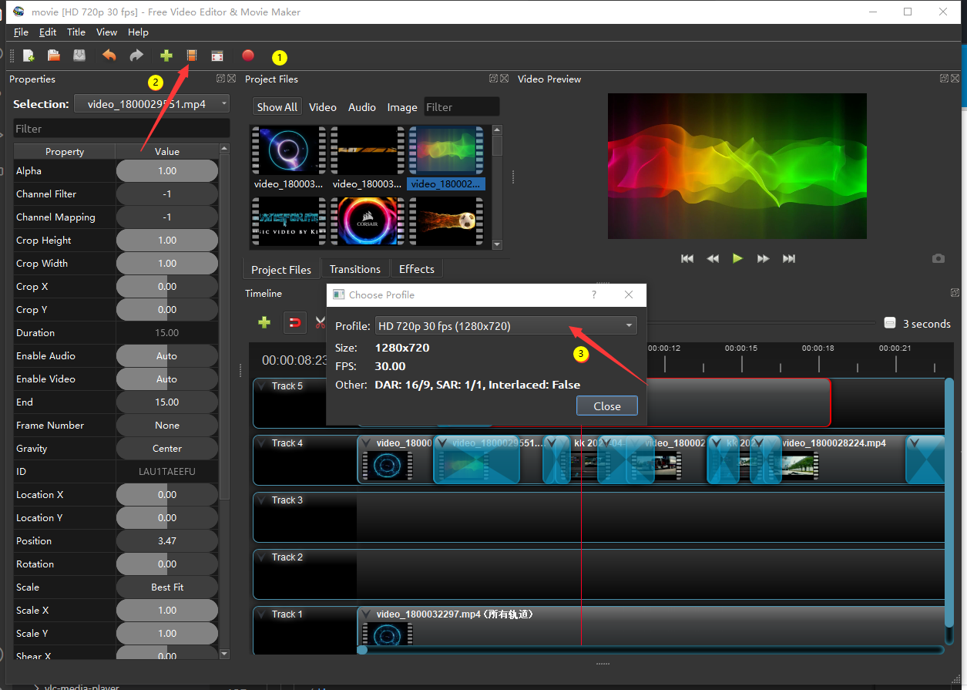Click the New Project icon
This screenshot has height=690, width=967.
click(29, 56)
